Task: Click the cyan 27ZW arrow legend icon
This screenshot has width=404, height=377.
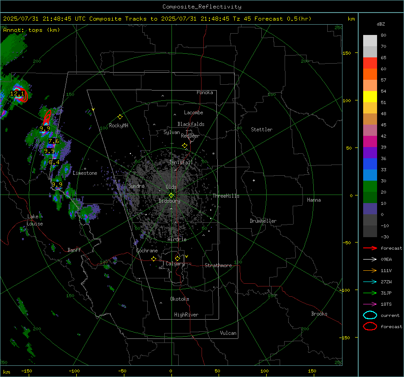Action: (370, 282)
